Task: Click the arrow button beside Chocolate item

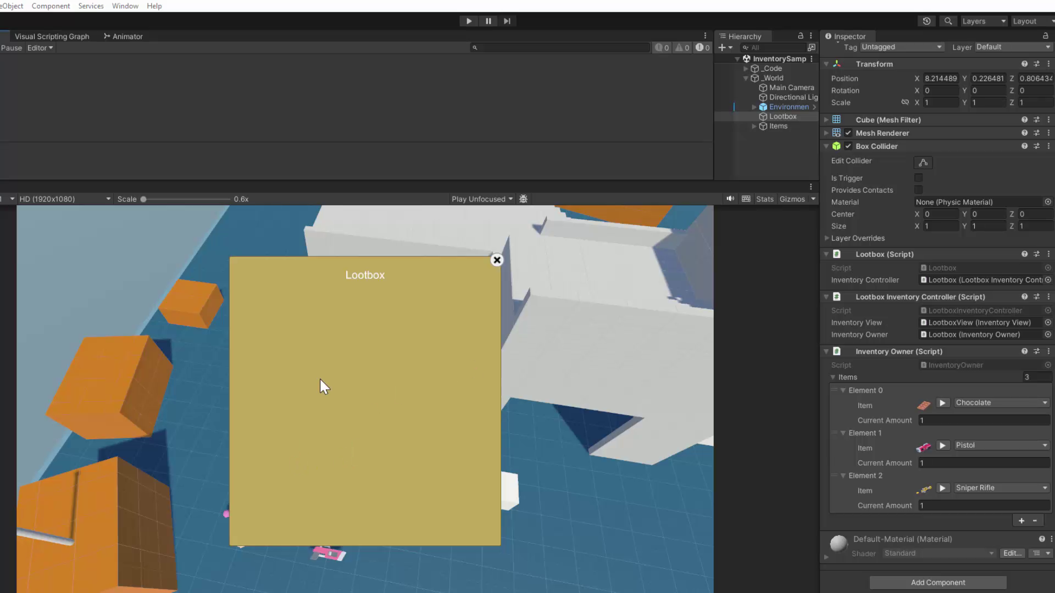Action: click(x=942, y=403)
